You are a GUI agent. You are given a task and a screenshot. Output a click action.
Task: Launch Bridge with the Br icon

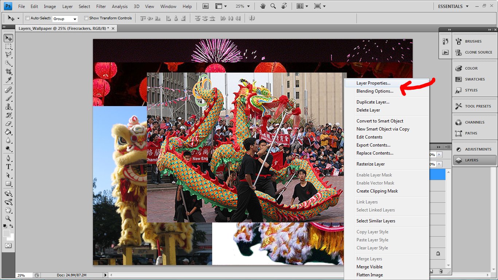[x=205, y=6]
